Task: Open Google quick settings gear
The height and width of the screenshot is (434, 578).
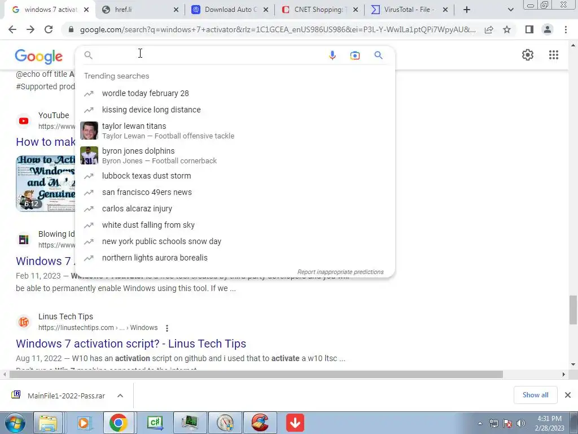Action: pos(528,55)
